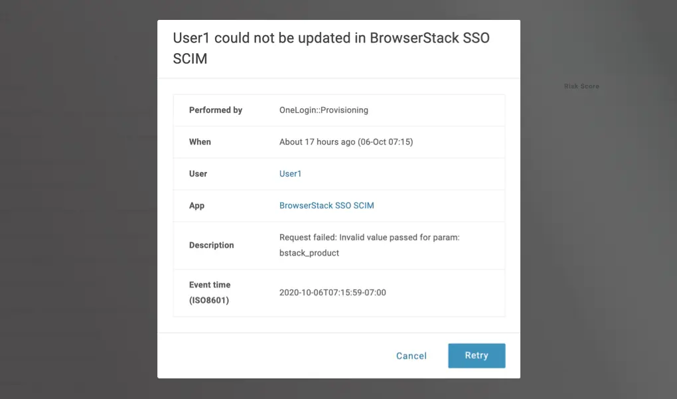Screen dimensions: 677x399
Task: Cancel the failed update dialog
Action: click(x=411, y=356)
